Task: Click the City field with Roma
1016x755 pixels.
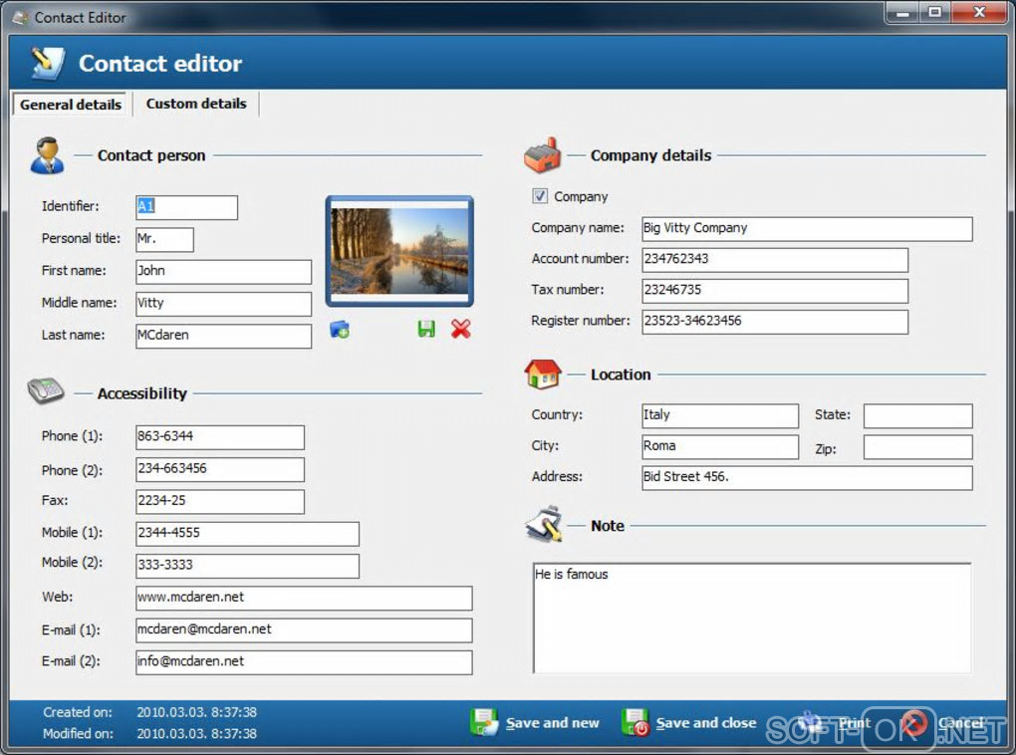Action: click(720, 446)
